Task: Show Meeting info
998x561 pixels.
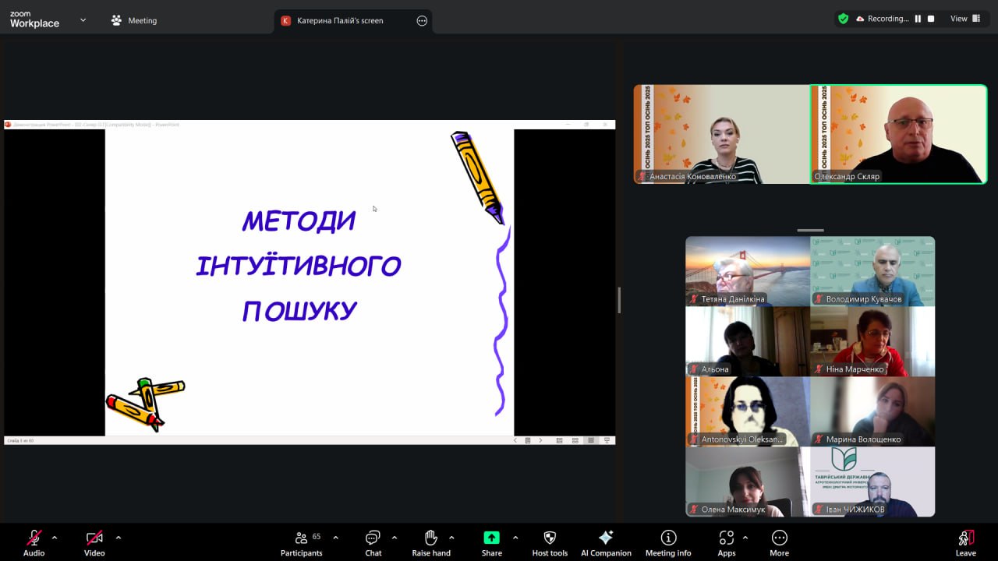Action: pos(668,542)
